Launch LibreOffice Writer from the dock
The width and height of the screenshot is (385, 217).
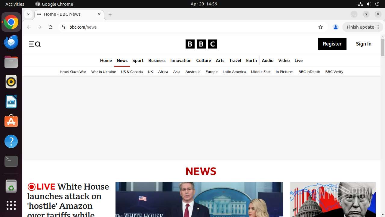11,102
